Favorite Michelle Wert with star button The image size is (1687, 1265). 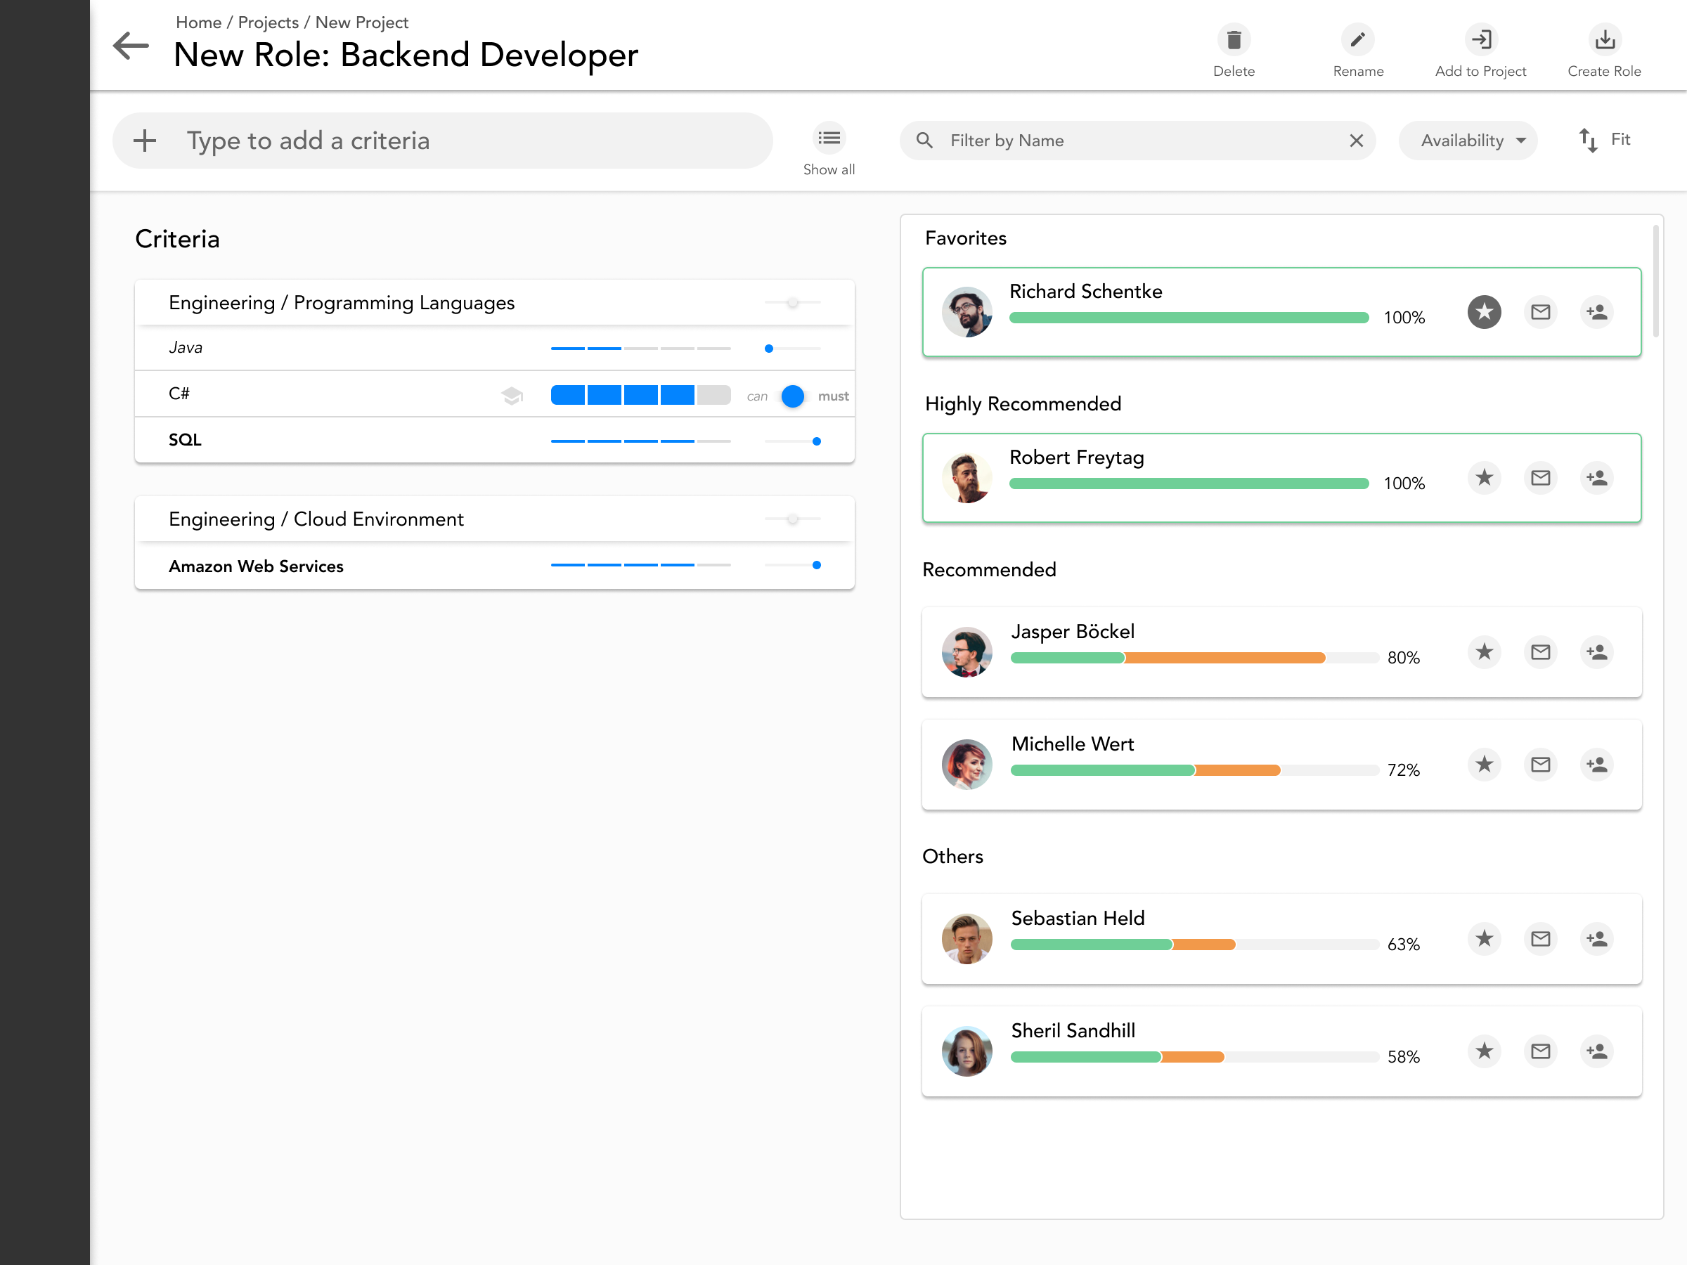click(1483, 764)
